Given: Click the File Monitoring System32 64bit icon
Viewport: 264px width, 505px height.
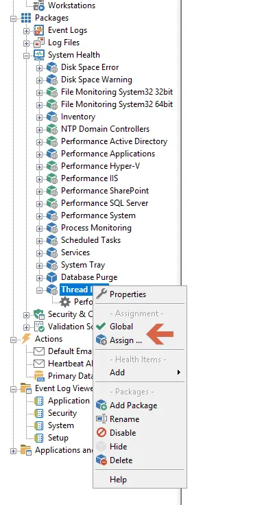Looking at the screenshot, I should click(52, 104).
